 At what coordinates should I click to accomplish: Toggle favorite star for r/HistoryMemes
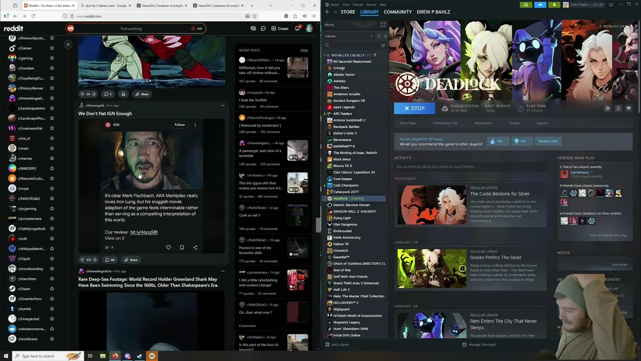pyautogui.click(x=52, y=88)
